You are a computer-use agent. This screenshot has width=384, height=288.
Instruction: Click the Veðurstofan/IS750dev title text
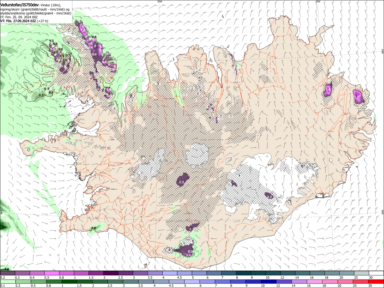pyautogui.click(x=19, y=5)
